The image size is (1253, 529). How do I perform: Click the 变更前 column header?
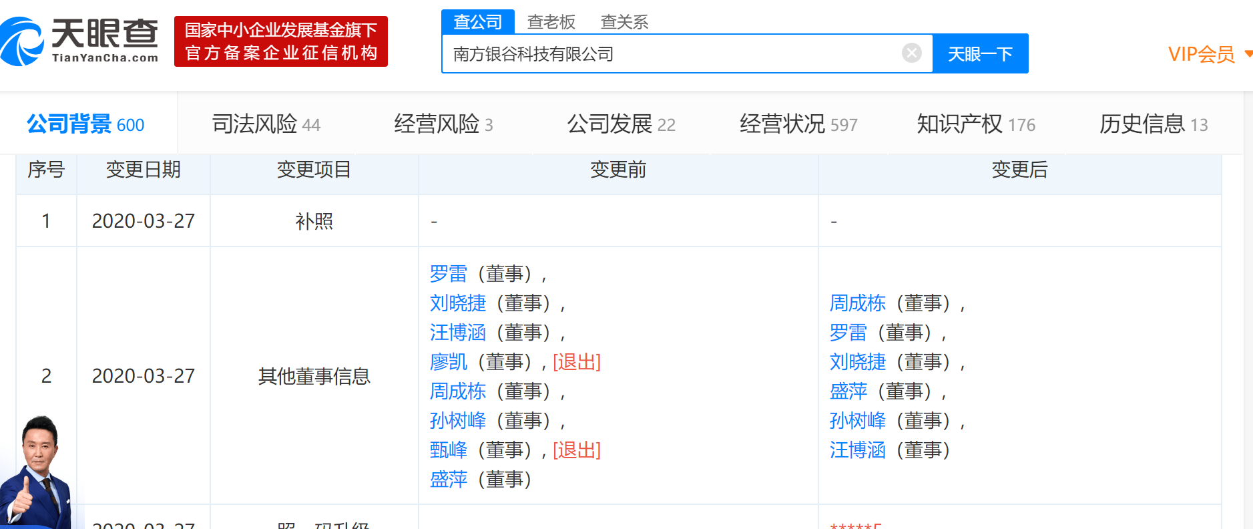pyautogui.click(x=618, y=170)
